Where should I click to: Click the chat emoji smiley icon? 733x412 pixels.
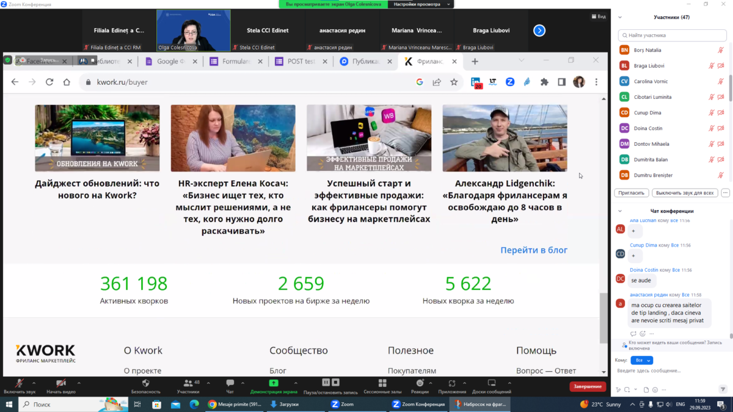pyautogui.click(x=655, y=389)
